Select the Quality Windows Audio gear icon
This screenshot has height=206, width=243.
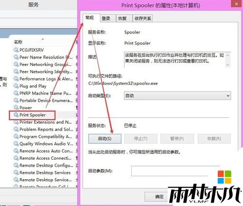[16, 144]
